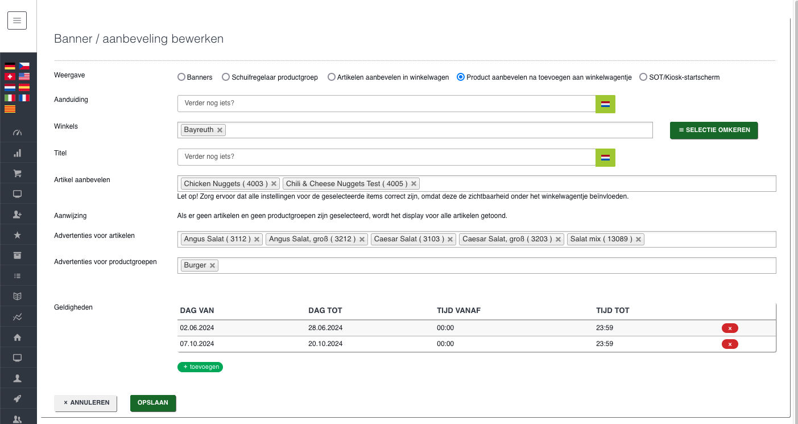Select the Czech flag language
The image size is (798, 424).
point(24,66)
